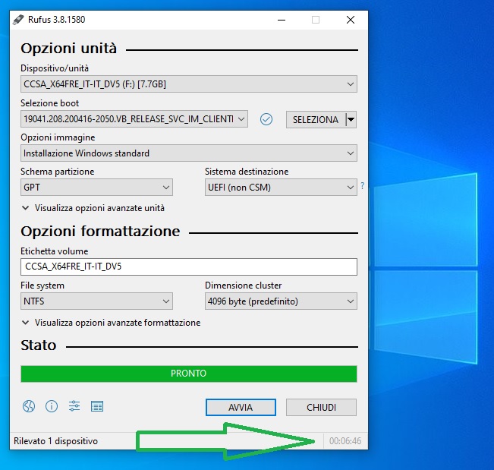Open the settings sliders icon
Screen dimensions: 494x470
point(74,406)
